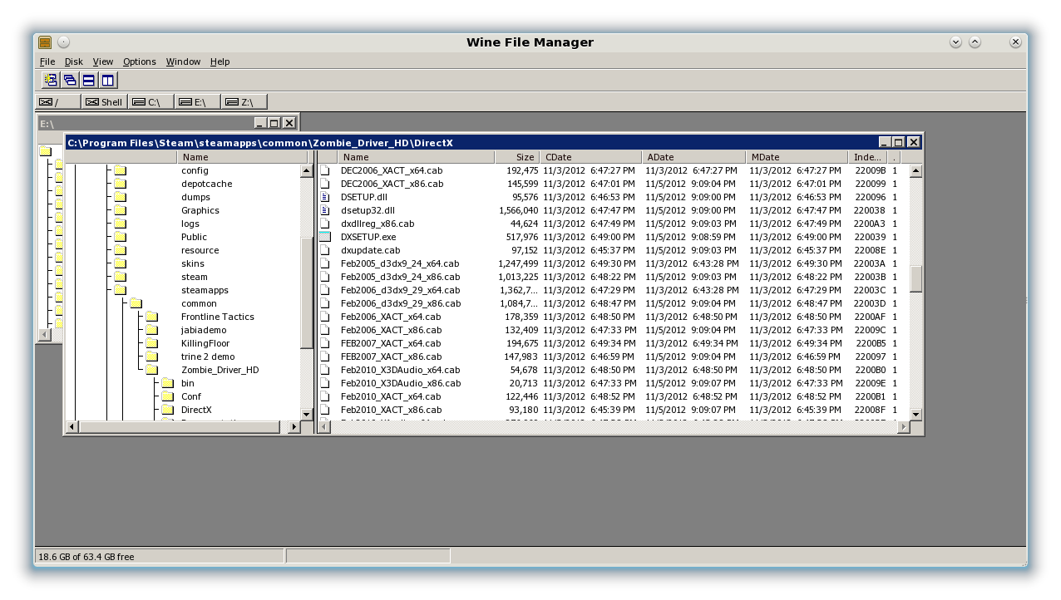This screenshot has height=600, width=1061.
Task: Click the folder icon beside KillingFloor
Action: coord(152,343)
